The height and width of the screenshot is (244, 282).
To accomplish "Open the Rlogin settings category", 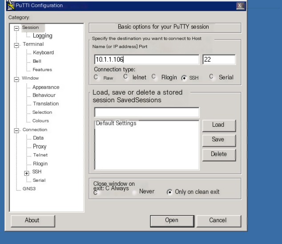I will pyautogui.click(x=40, y=164).
